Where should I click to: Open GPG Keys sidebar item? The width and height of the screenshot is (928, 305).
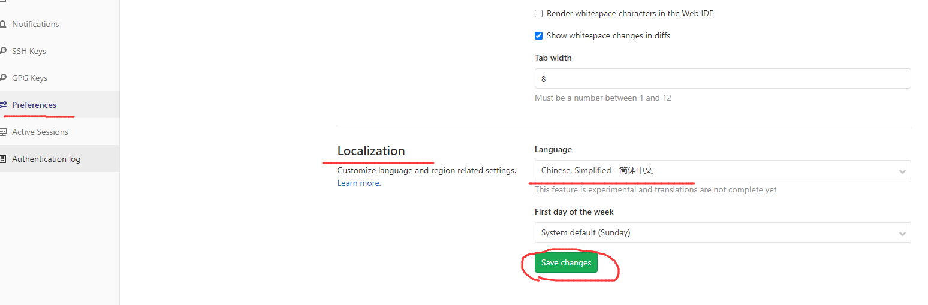point(29,78)
